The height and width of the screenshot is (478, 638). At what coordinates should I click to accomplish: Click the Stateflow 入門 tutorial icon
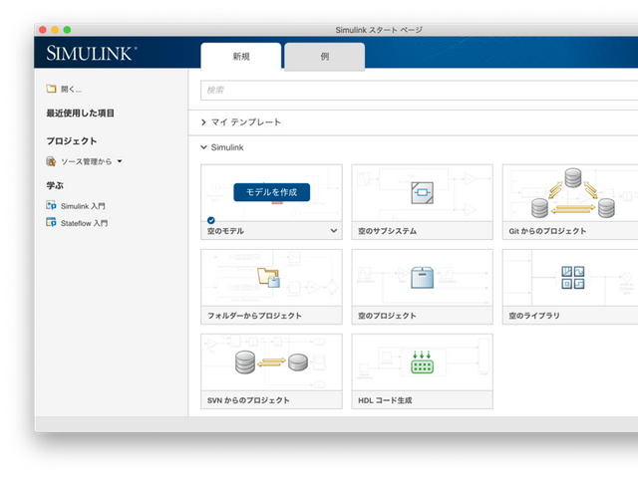coord(51,222)
